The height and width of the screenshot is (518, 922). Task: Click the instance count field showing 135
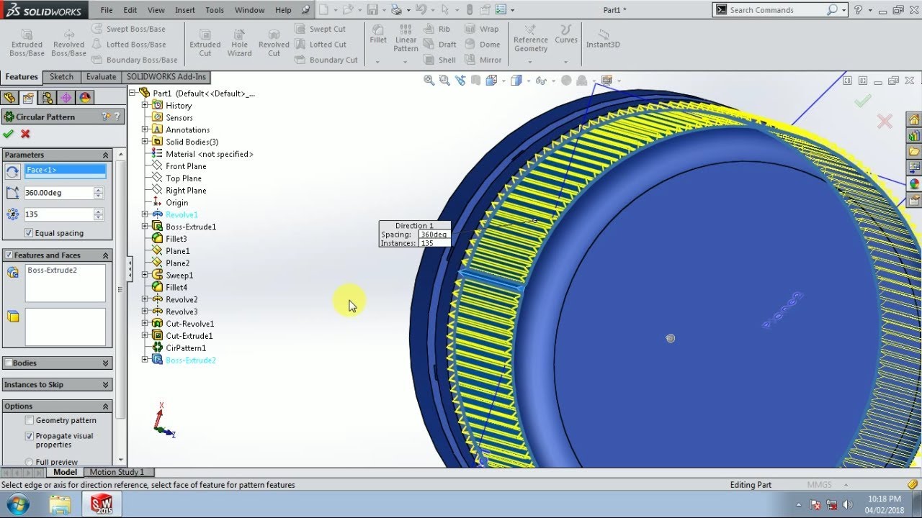point(58,214)
